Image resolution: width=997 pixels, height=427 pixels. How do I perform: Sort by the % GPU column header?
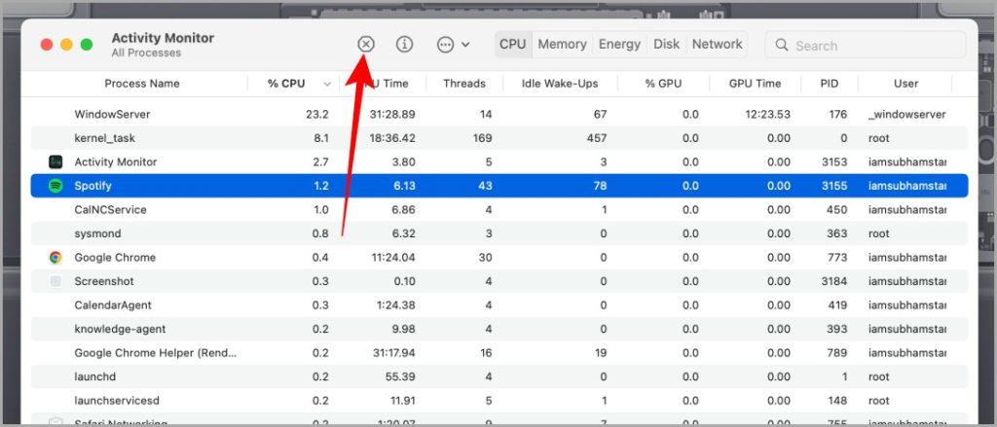[663, 84]
